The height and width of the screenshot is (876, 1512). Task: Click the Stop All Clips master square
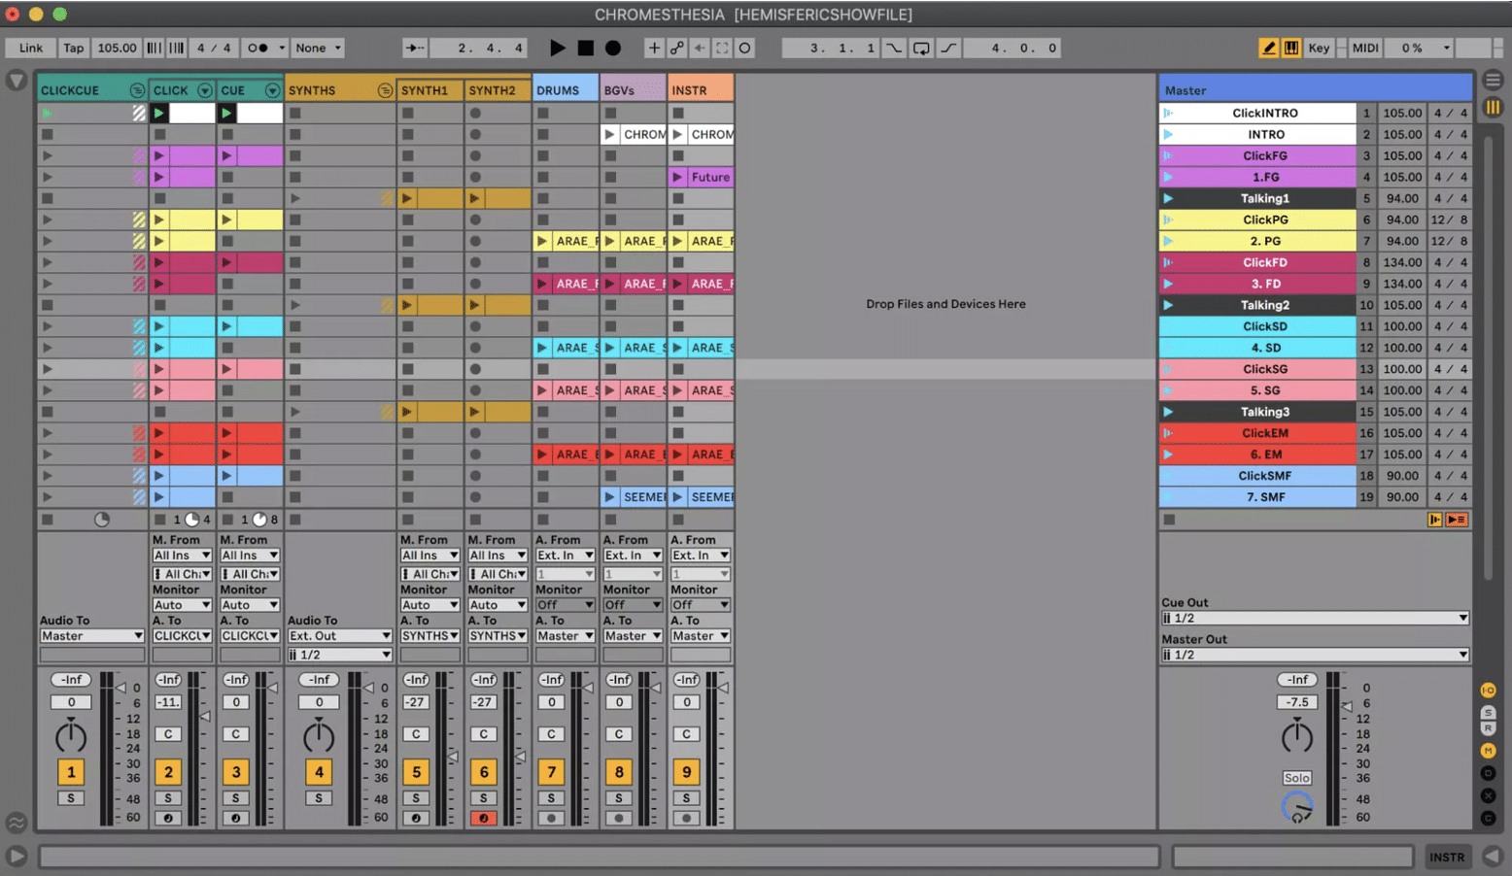pyautogui.click(x=1169, y=520)
